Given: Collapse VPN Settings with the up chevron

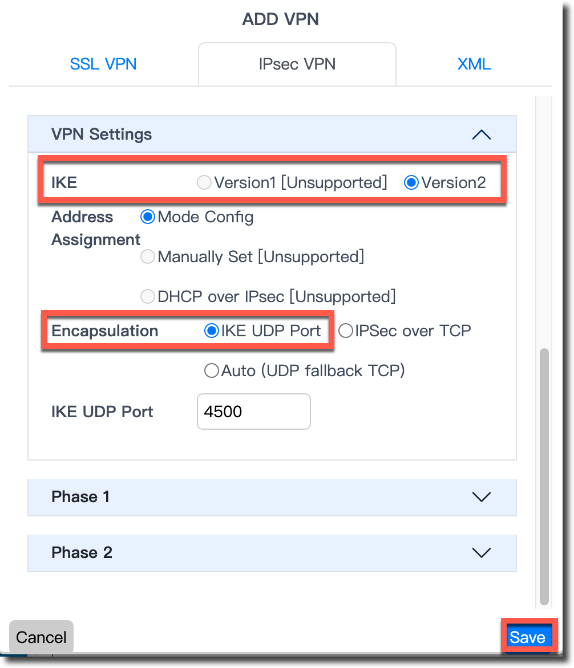Looking at the screenshot, I should [482, 135].
